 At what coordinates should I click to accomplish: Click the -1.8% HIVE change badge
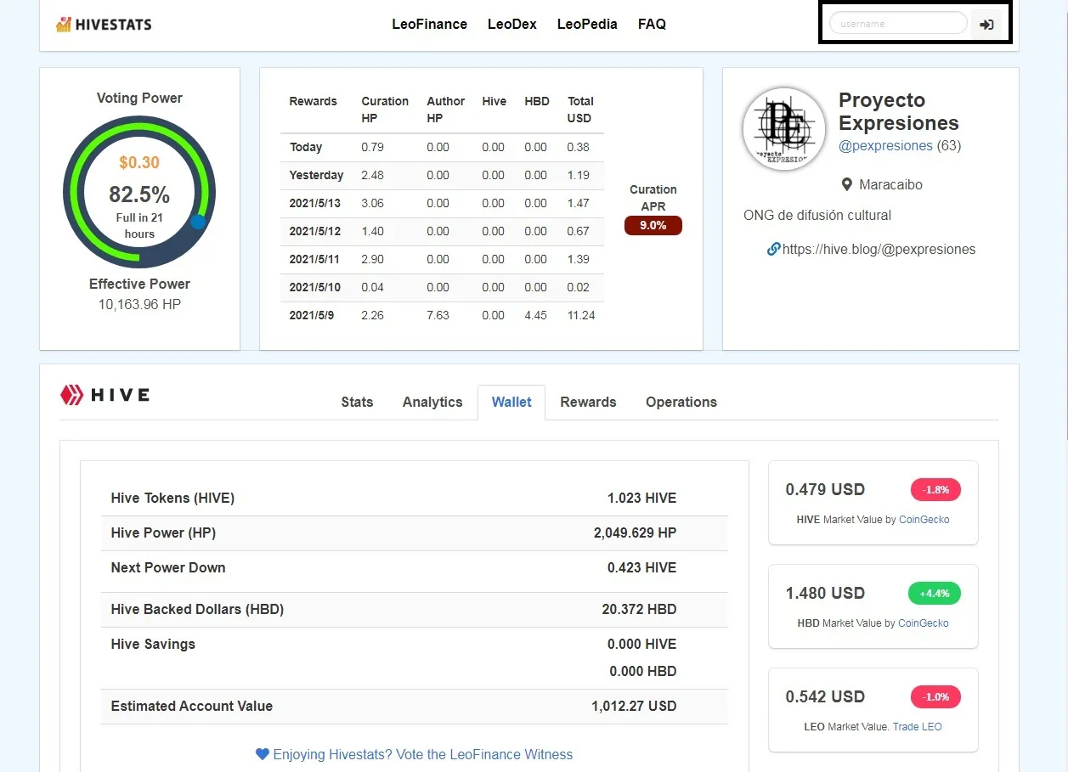935,489
